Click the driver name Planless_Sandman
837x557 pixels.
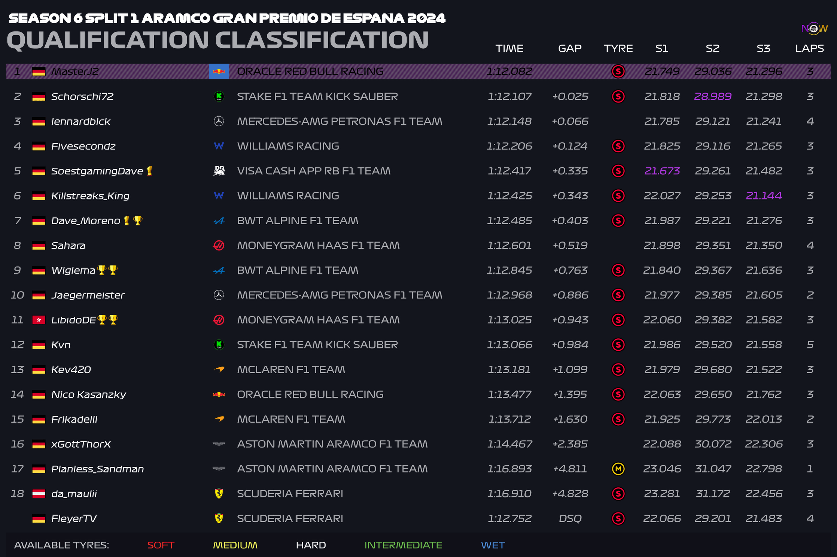[x=97, y=469]
